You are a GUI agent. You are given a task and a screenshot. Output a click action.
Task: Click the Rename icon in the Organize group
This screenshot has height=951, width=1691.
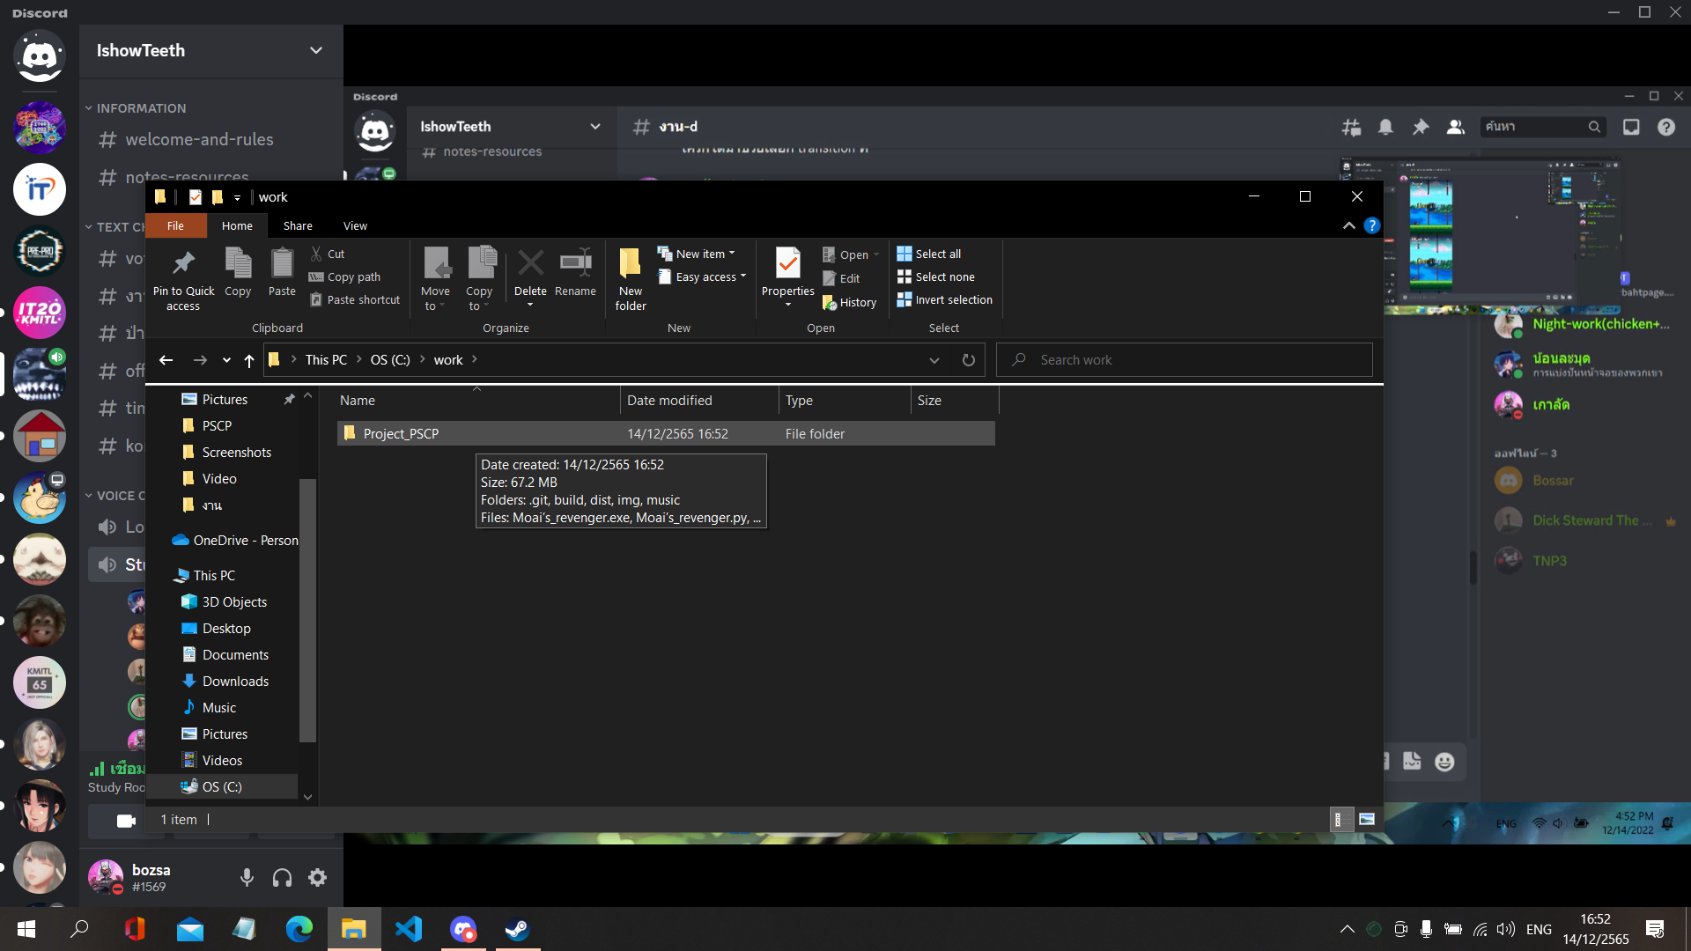575,263
